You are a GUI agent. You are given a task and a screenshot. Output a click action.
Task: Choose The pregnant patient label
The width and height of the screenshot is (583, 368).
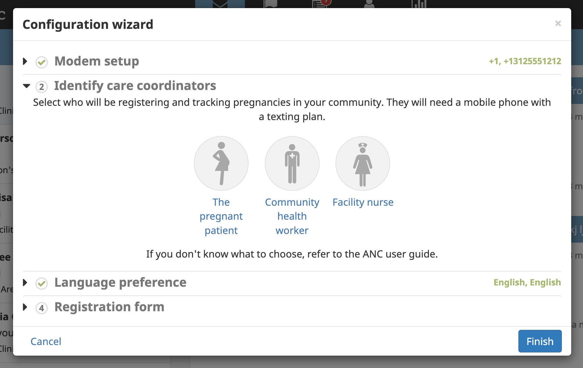point(221,216)
